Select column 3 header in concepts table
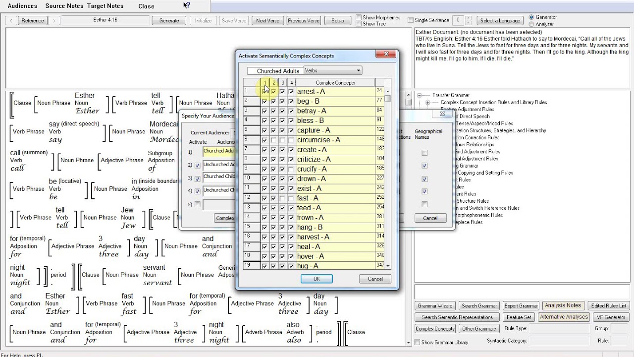 (x=282, y=83)
